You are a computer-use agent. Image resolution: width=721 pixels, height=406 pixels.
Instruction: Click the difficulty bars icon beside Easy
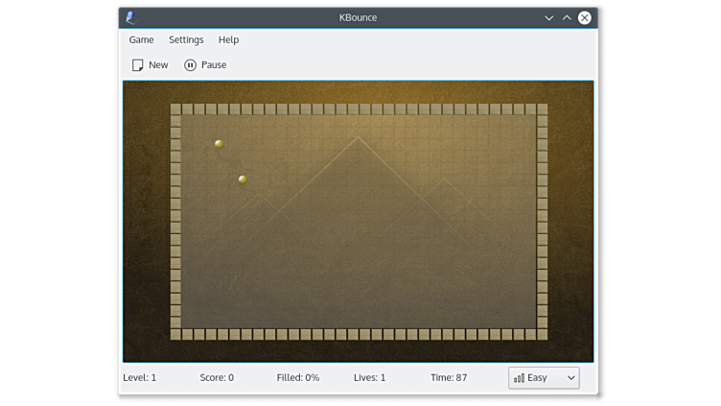(519, 378)
